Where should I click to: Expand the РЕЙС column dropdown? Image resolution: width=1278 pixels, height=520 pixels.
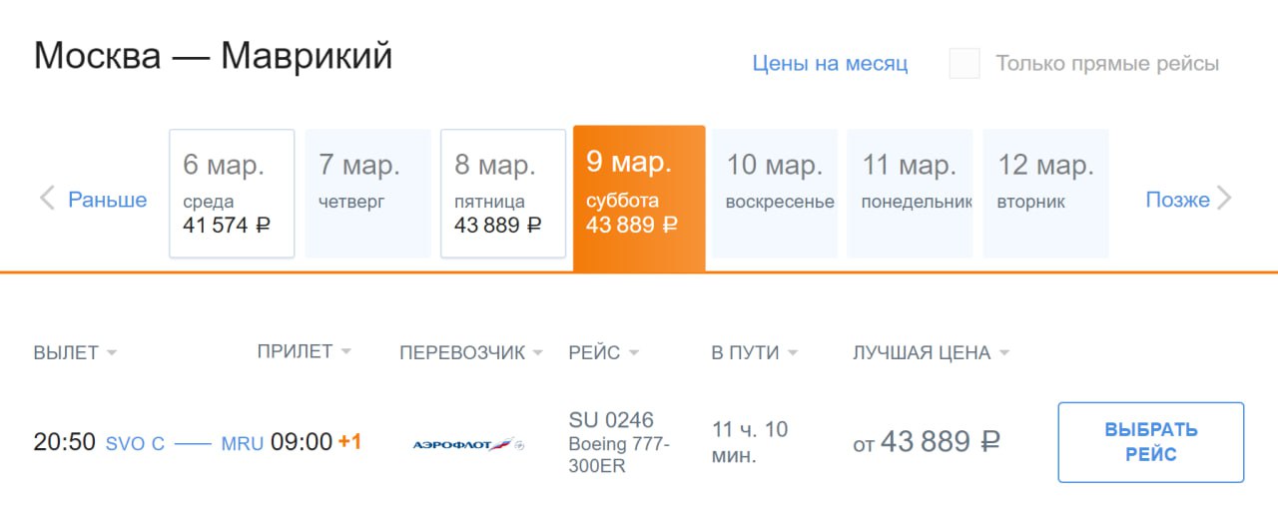click(633, 353)
